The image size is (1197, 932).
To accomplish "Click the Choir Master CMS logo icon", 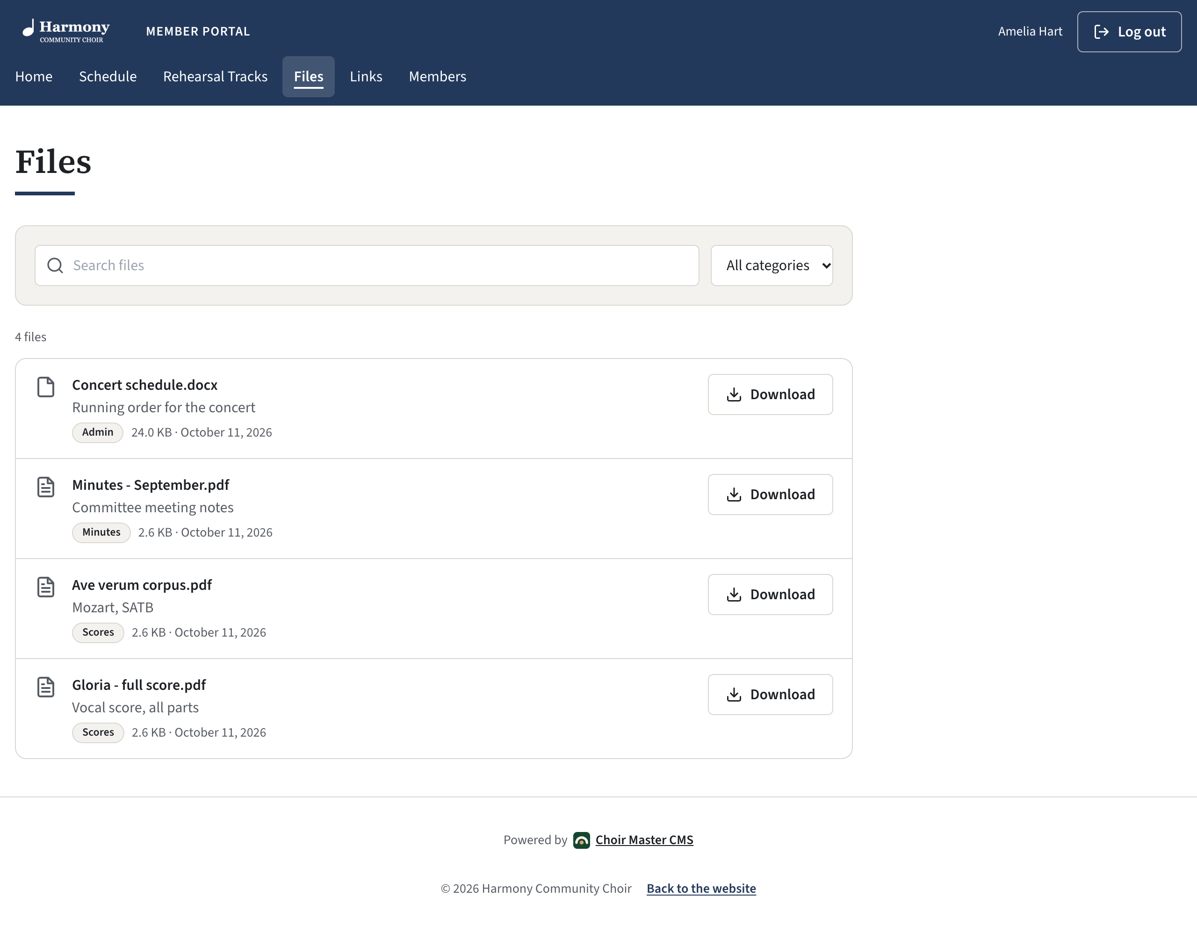I will pos(582,840).
